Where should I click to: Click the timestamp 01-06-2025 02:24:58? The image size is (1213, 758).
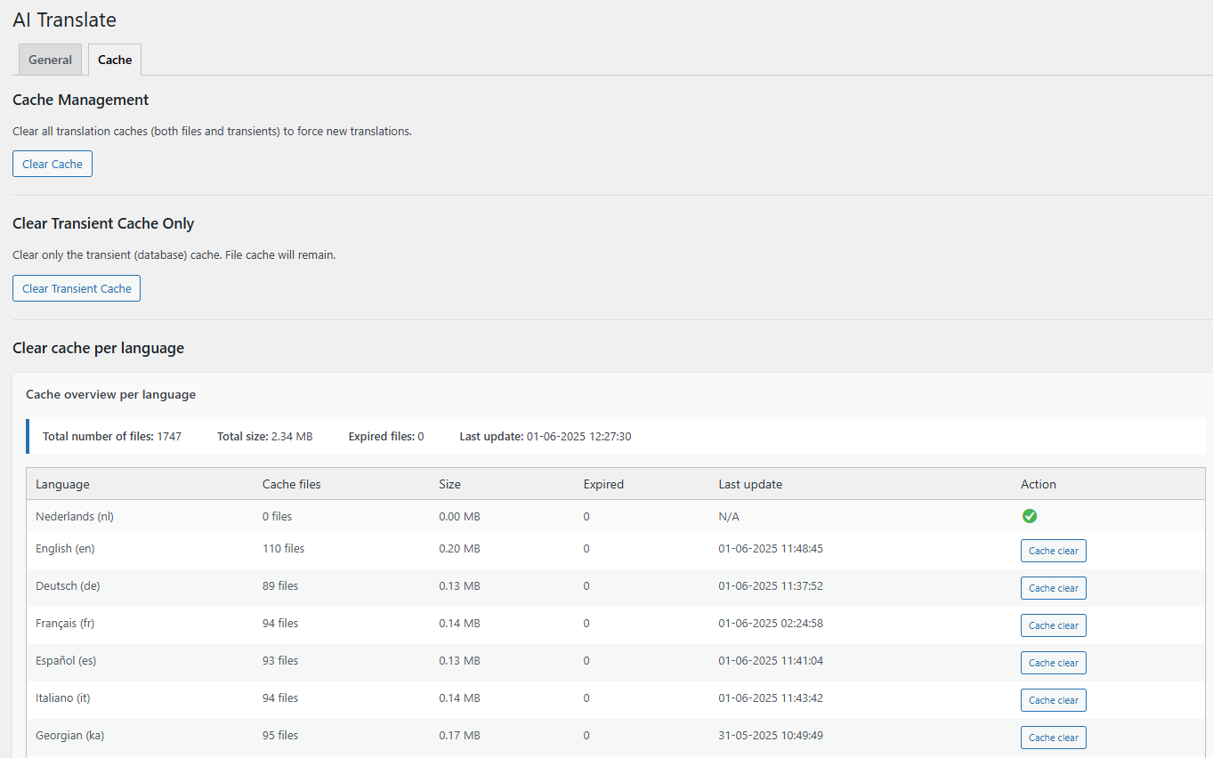(x=771, y=623)
